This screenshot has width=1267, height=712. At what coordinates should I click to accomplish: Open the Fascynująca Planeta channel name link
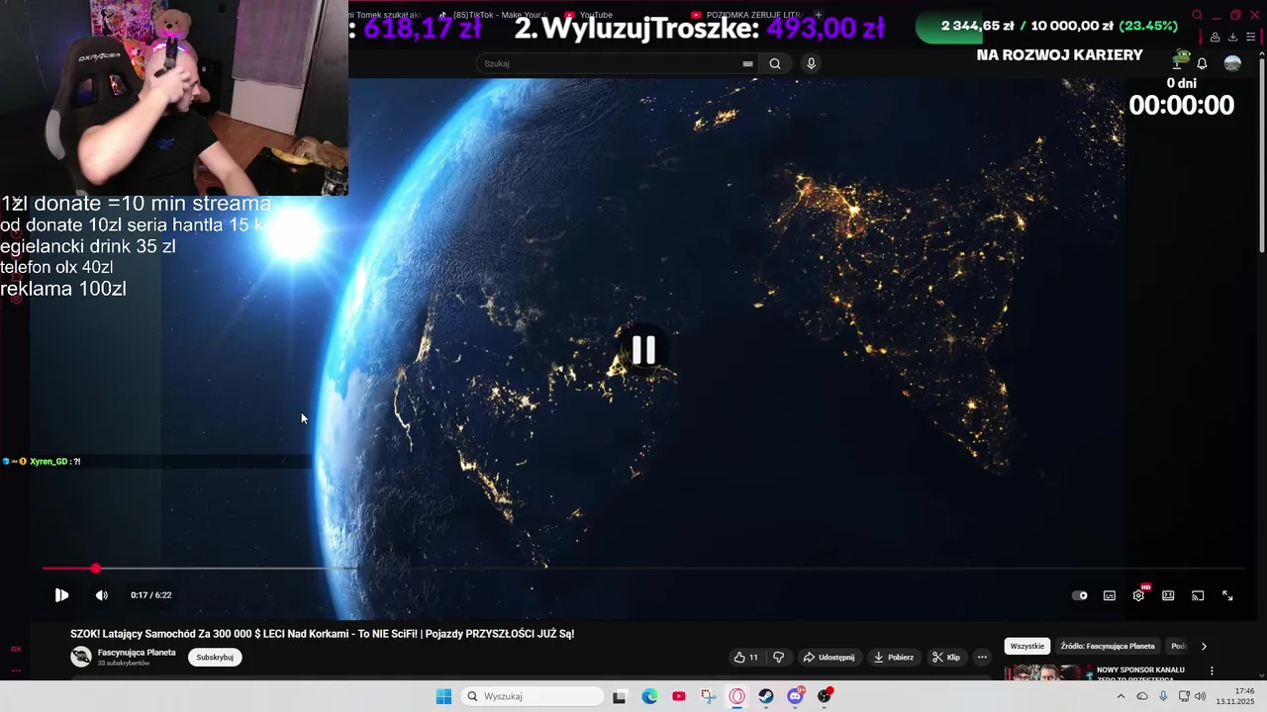click(137, 653)
